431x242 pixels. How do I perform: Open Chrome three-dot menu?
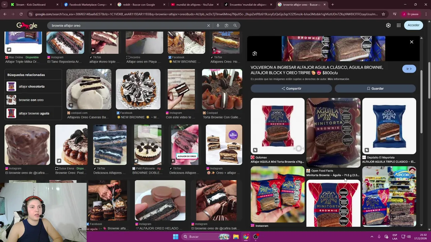point(426,14)
